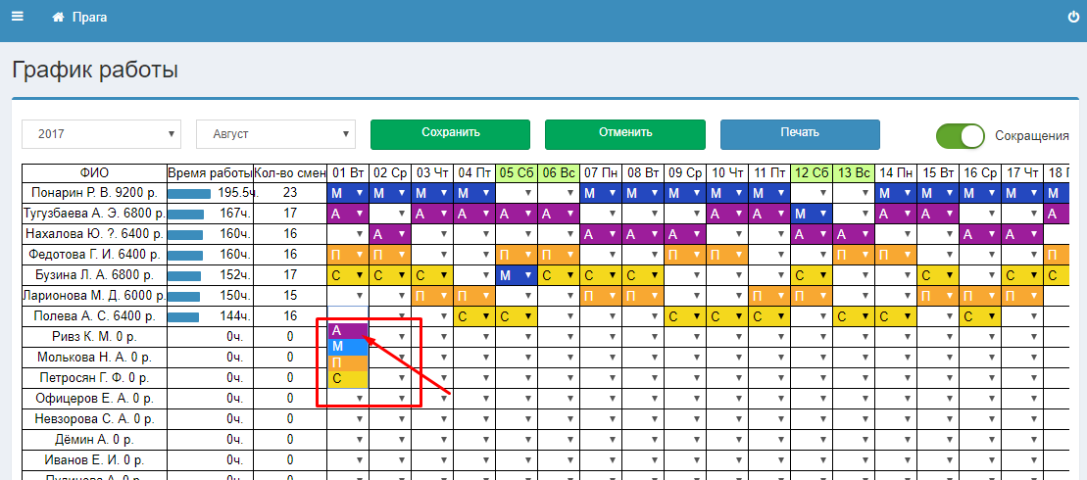Open the hamburger menu
Screen dimensions: 1087x480
18,17
